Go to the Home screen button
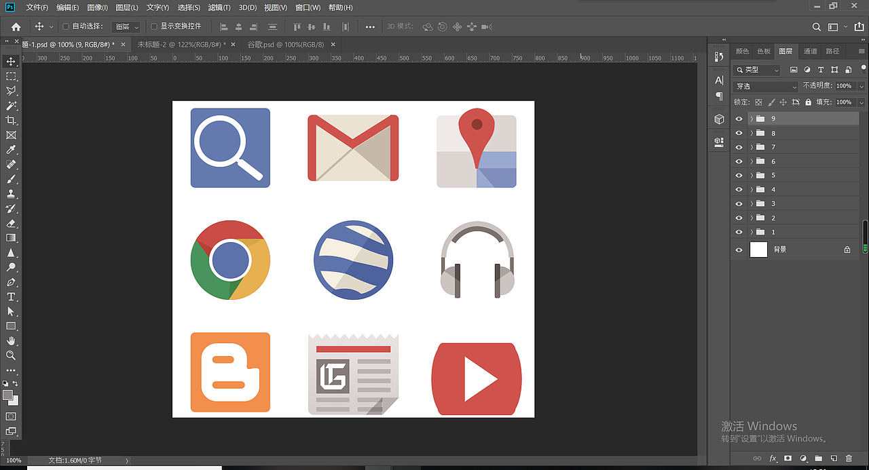 (16, 27)
